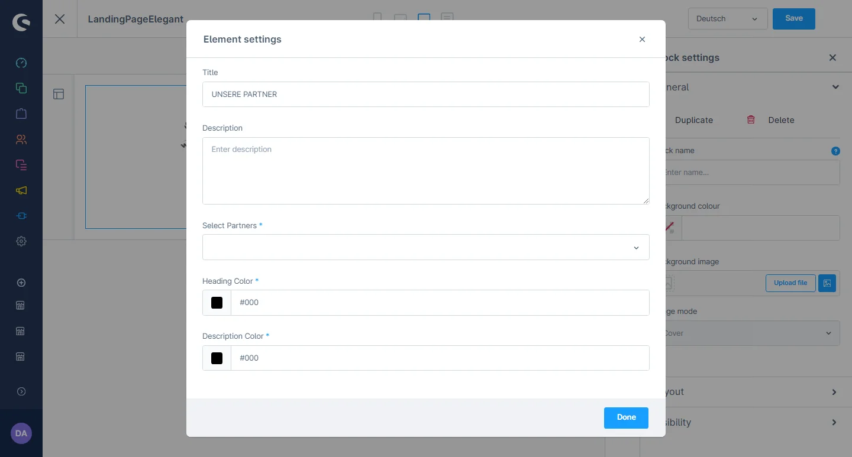Expand the Layout section chevron

coord(834,392)
